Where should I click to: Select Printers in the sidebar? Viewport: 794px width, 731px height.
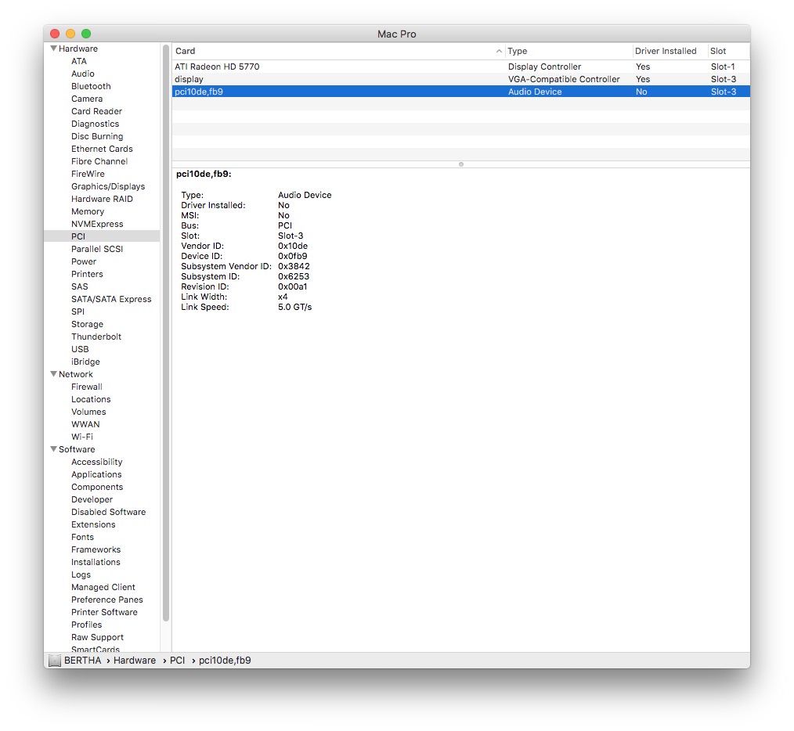tap(87, 275)
